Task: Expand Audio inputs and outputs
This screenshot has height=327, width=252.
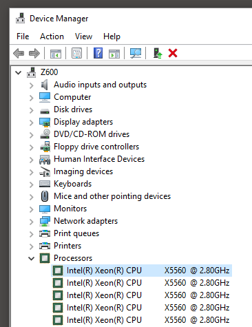Action: (32, 85)
